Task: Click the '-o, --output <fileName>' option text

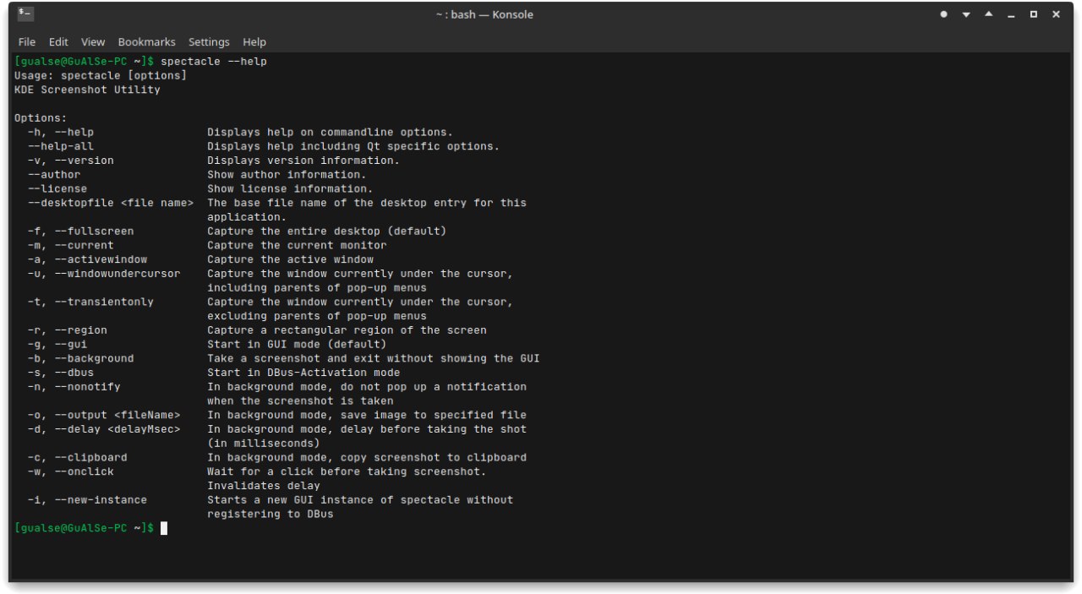Action: point(104,415)
